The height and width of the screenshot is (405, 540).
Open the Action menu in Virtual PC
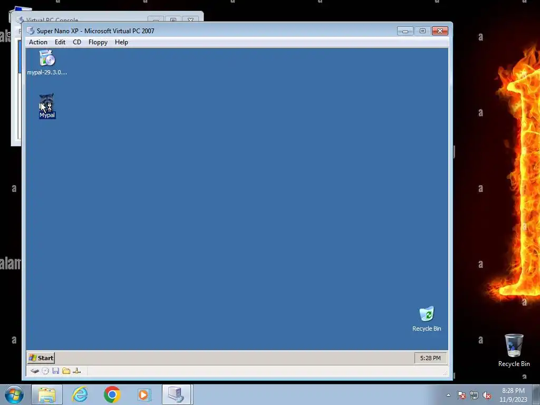(x=38, y=42)
